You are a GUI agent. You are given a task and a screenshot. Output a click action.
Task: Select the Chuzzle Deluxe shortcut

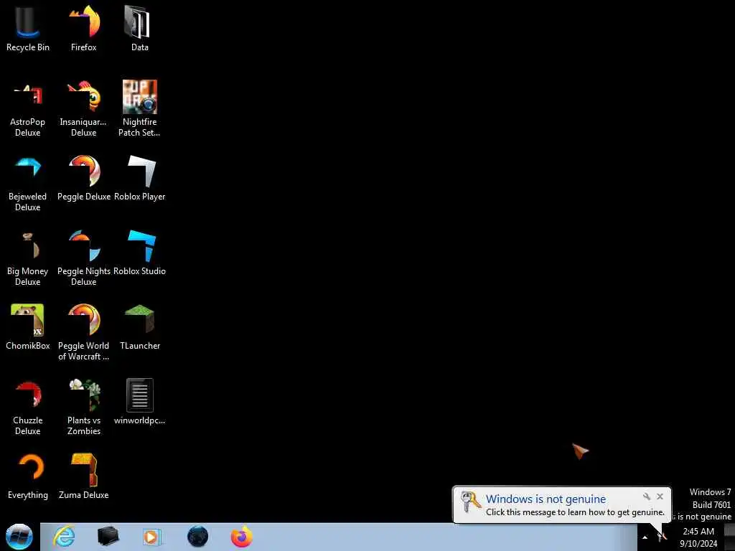click(28, 407)
